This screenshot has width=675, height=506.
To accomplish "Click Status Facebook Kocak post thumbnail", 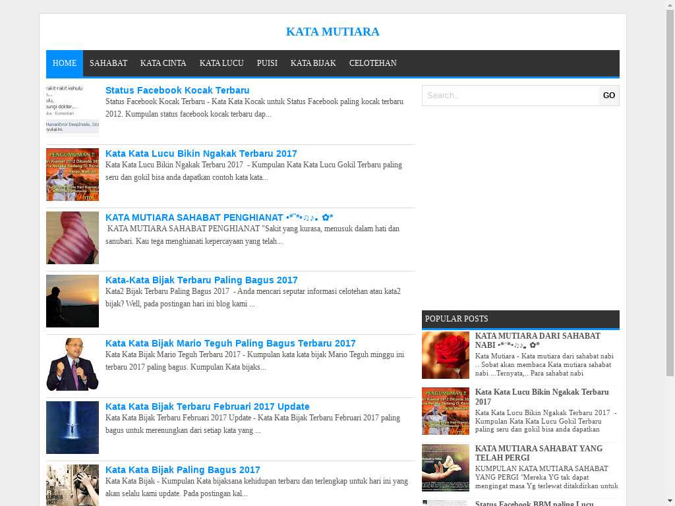I will pos(73,111).
